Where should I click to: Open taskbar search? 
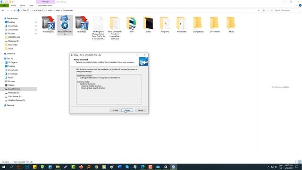point(11,167)
